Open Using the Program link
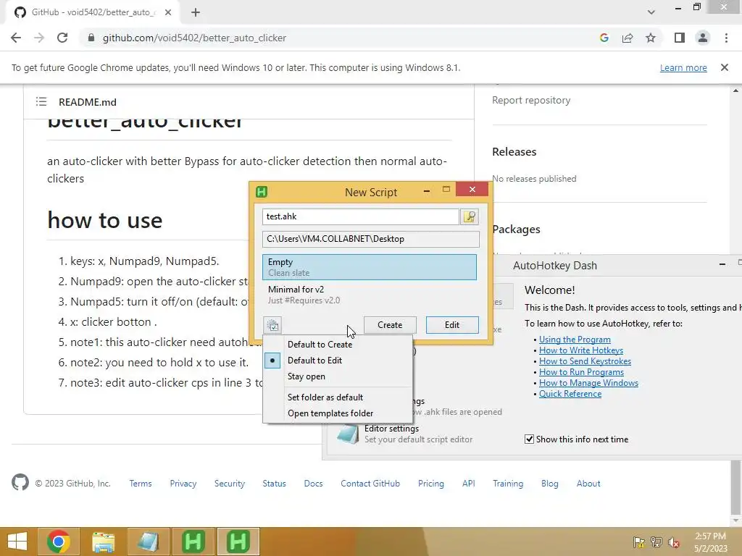This screenshot has height=556, width=742. pos(575,340)
